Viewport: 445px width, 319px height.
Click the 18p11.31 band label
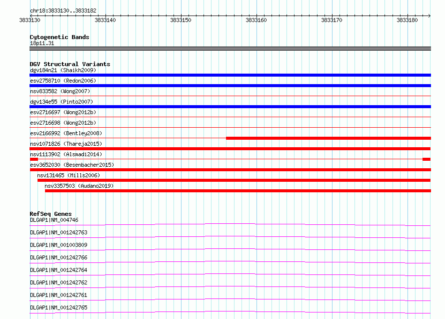[42, 43]
